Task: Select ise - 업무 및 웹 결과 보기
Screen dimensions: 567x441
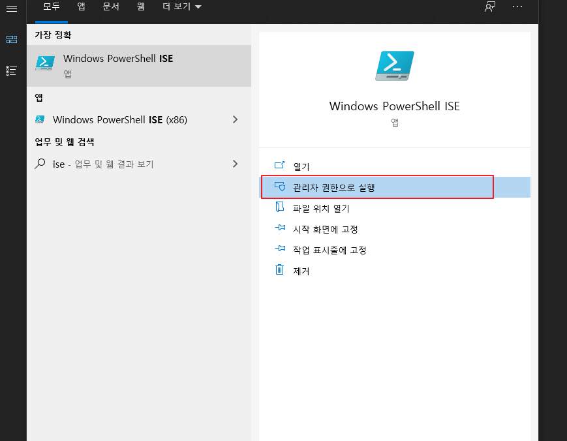Action: (139, 164)
